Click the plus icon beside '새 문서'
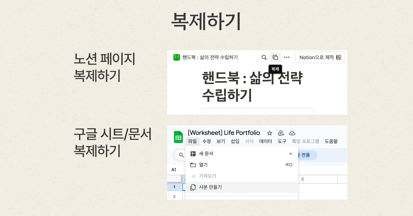Image resolution: width=413 pixels, height=216 pixels. 193,154
